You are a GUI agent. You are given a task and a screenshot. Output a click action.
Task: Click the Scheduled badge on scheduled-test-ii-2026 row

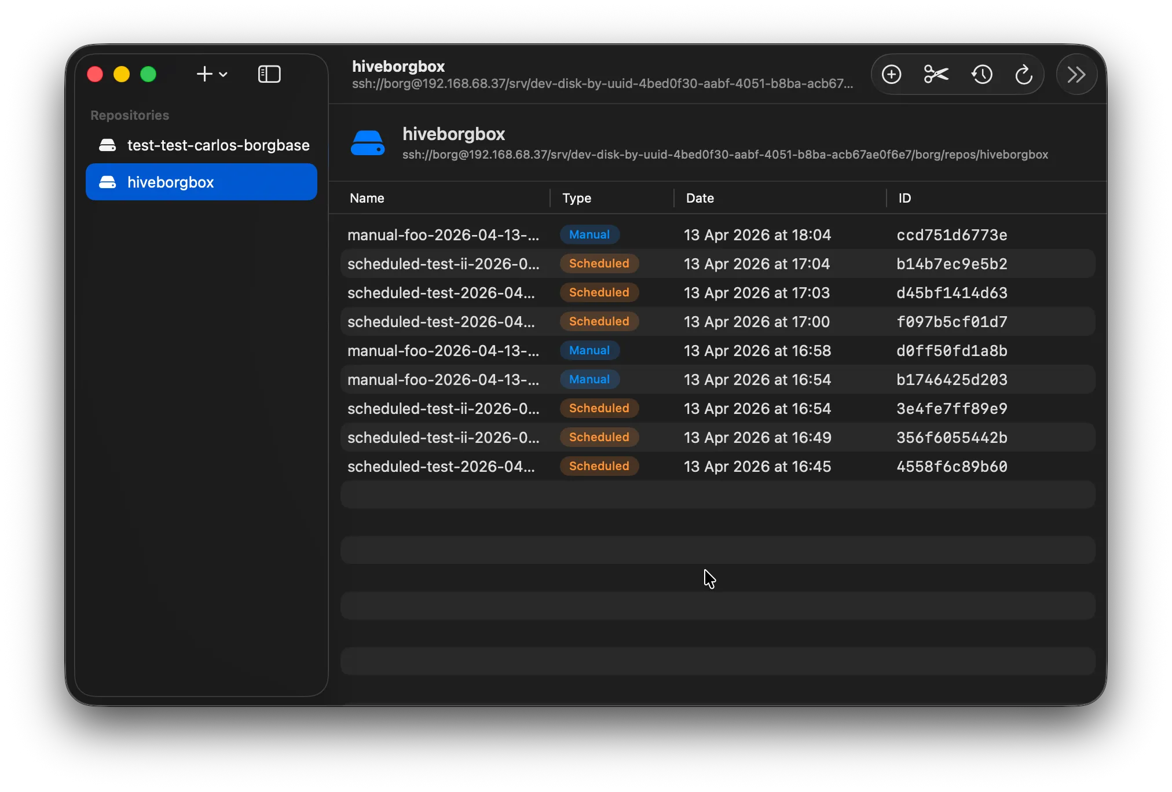tap(599, 263)
